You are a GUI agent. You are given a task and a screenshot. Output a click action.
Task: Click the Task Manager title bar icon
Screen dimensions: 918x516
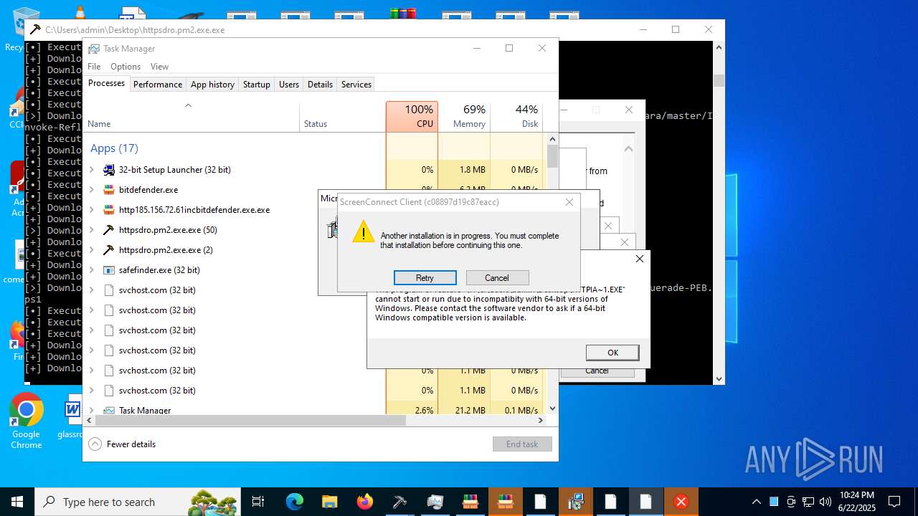point(94,48)
